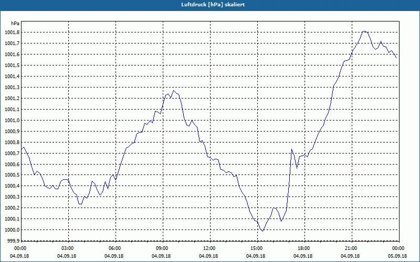Click the 06:00 time label

pyautogui.click(x=114, y=248)
